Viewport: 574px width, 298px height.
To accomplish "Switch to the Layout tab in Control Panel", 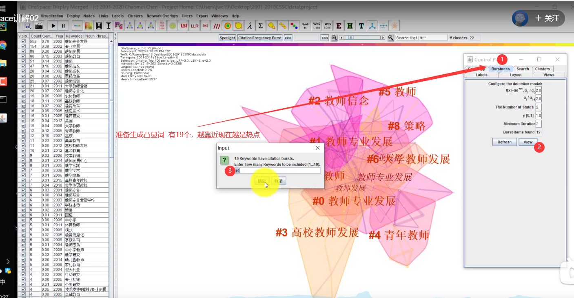I will 516,75.
